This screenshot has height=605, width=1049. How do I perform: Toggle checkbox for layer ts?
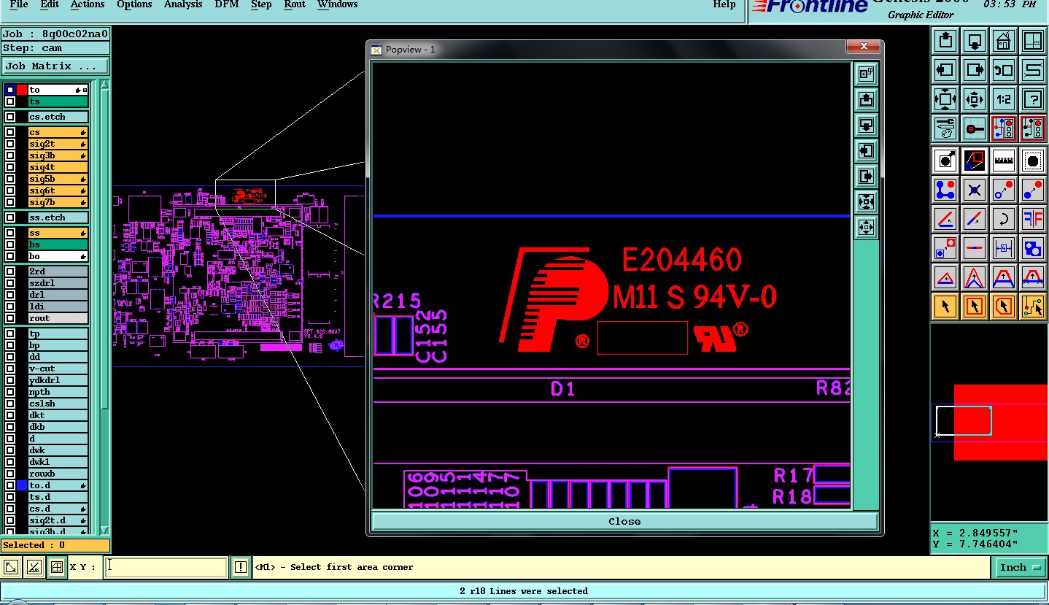pos(10,101)
